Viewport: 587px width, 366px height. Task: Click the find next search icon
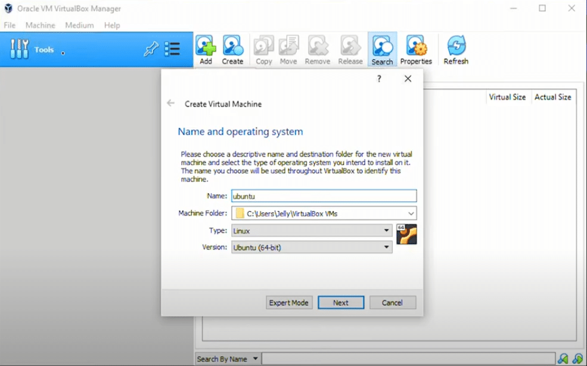click(577, 359)
